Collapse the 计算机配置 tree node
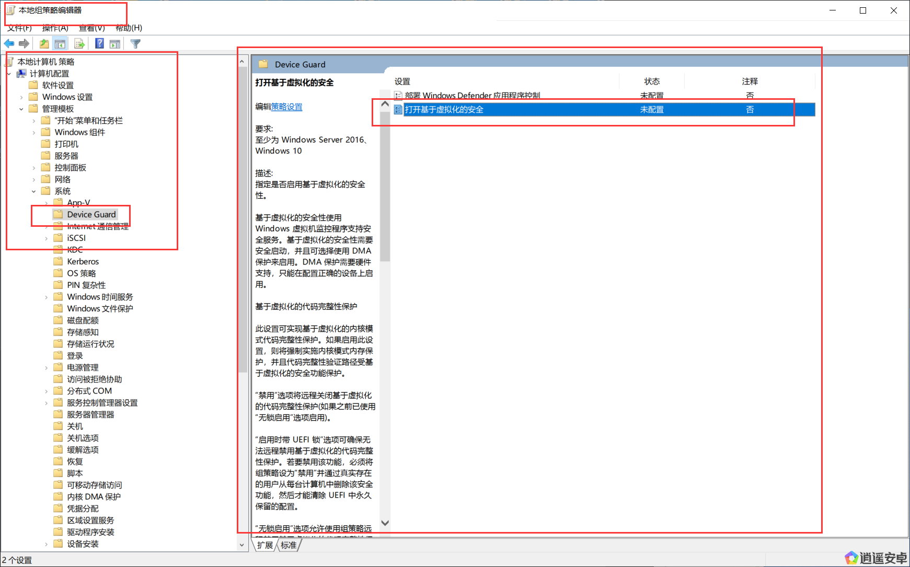This screenshot has width=910, height=567. click(x=9, y=74)
